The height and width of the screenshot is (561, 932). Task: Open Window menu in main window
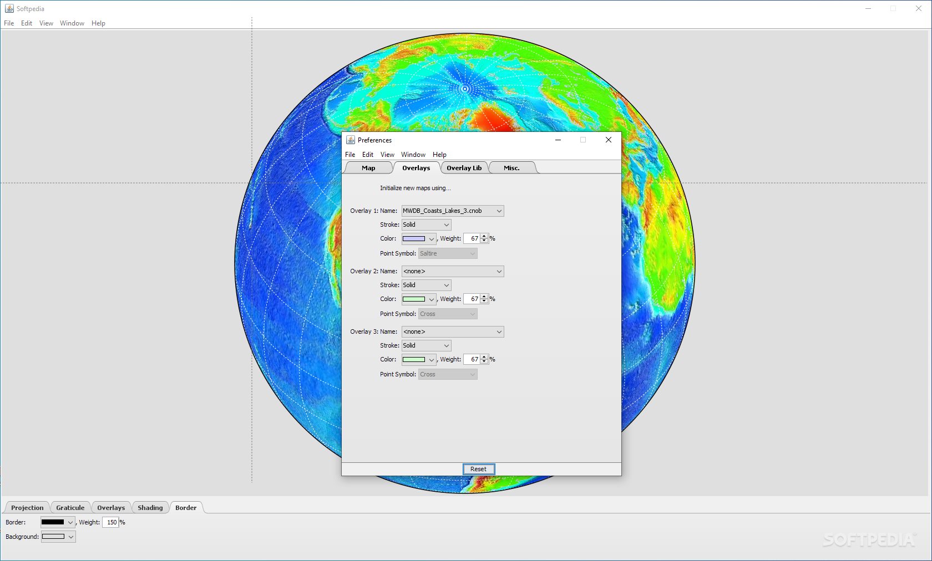pos(72,23)
